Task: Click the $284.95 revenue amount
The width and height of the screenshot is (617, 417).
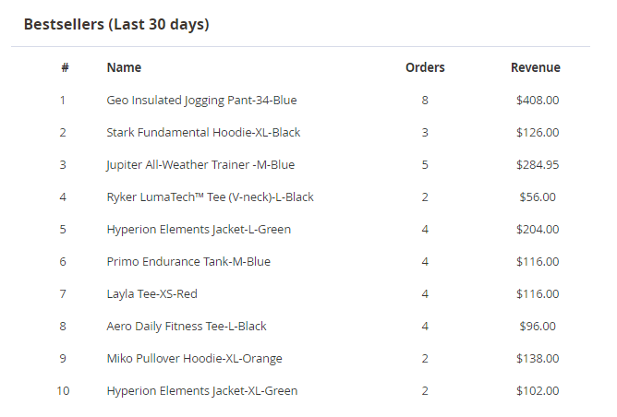Action: coord(538,164)
